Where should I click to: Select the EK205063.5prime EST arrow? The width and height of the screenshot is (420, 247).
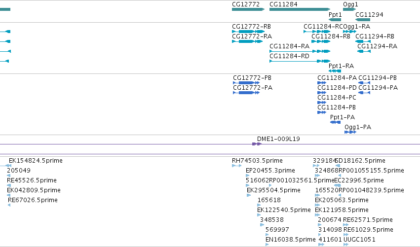point(317,205)
